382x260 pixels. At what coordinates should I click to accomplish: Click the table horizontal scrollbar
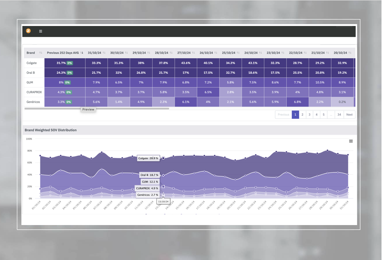coord(97,109)
